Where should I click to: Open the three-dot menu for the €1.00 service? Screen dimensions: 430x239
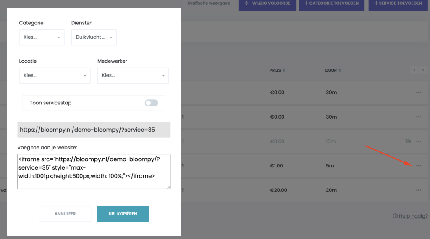[418, 166]
